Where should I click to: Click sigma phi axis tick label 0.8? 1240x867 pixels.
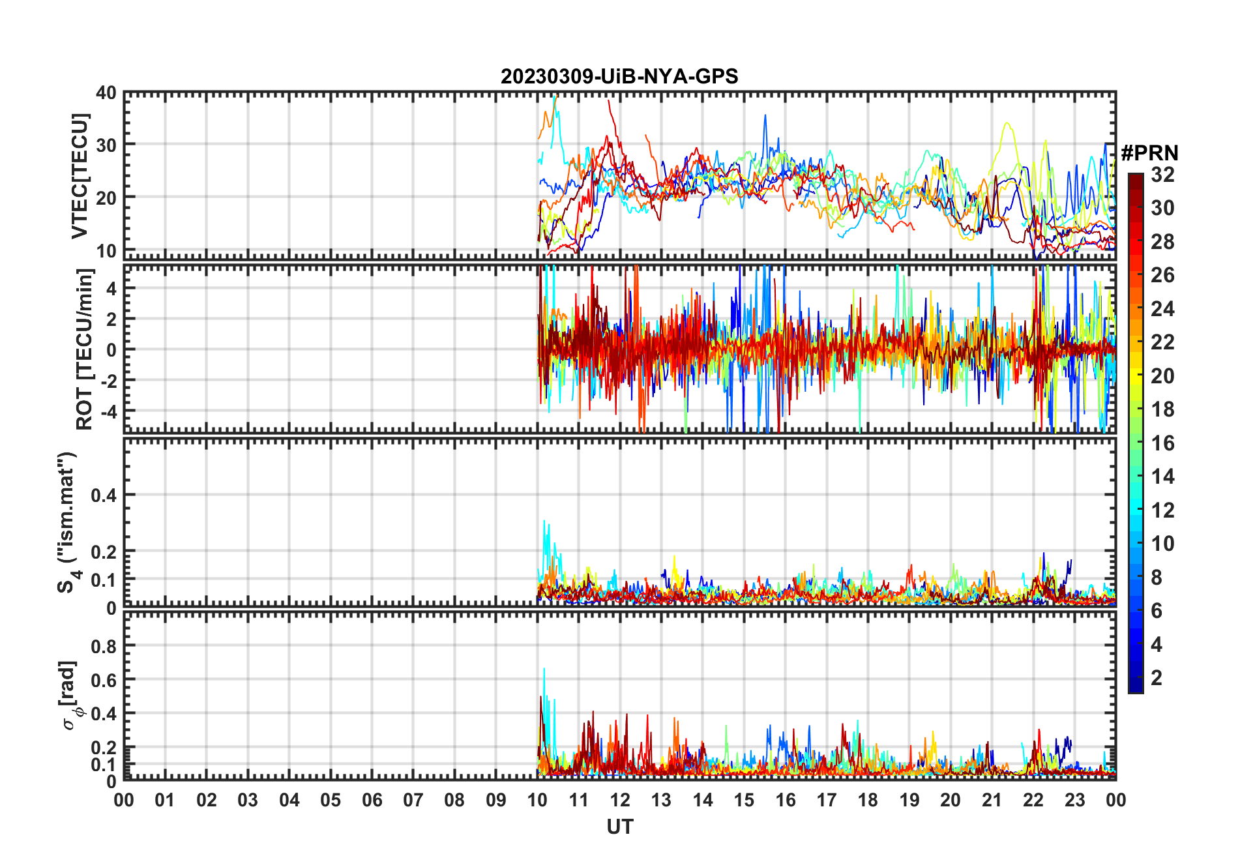104,647
